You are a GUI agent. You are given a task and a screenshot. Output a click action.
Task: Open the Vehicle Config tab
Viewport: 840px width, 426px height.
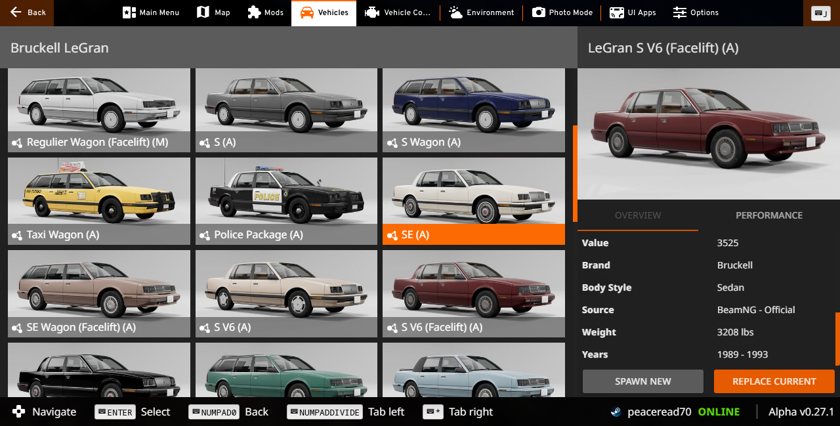[398, 12]
